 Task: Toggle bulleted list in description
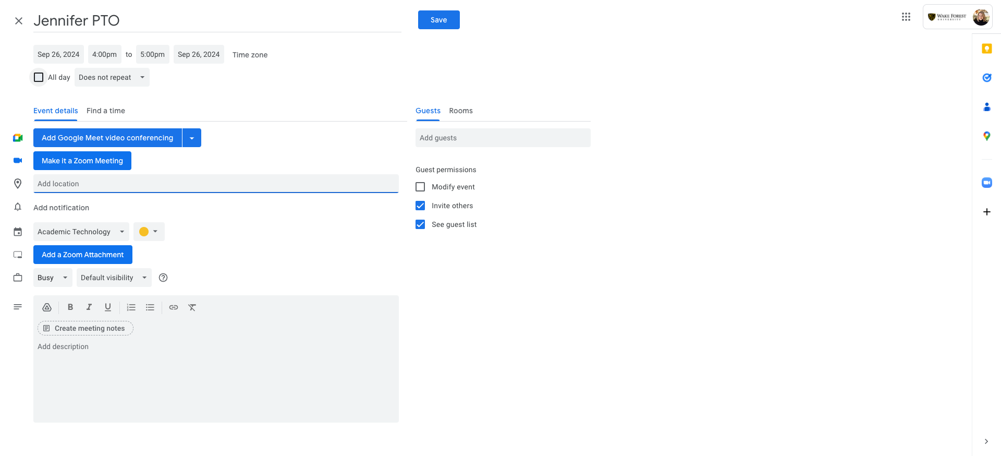[150, 307]
